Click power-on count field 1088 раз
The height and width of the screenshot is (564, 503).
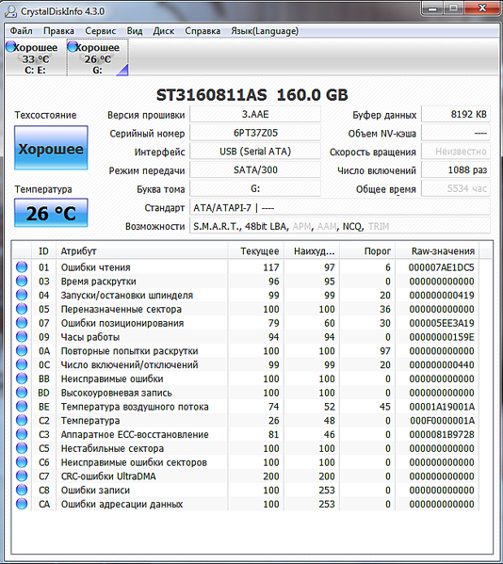coord(456,169)
